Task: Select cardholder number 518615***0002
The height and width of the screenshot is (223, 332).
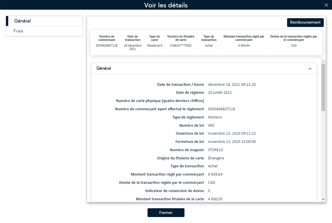Action: pos(180,45)
